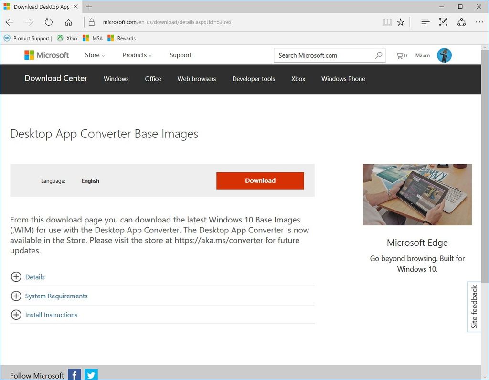Go to the browser home page
This screenshot has height=380, width=489.
(x=68, y=22)
